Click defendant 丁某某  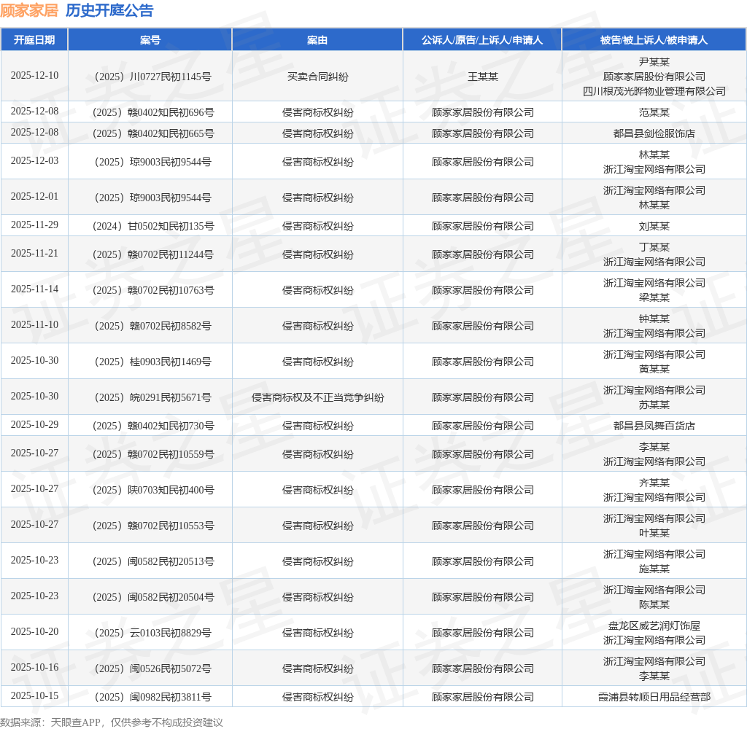pyautogui.click(x=654, y=247)
